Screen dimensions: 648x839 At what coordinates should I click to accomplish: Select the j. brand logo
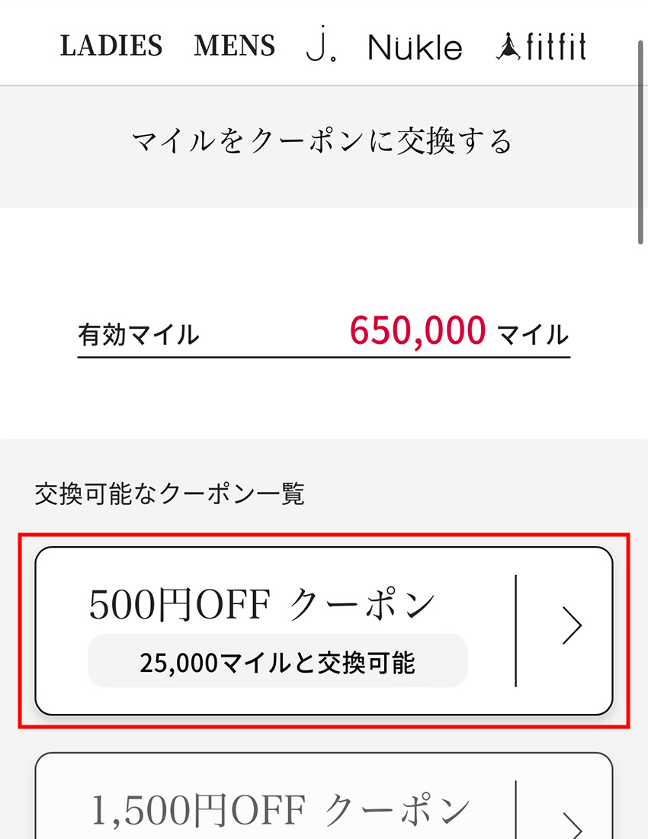pos(321,44)
